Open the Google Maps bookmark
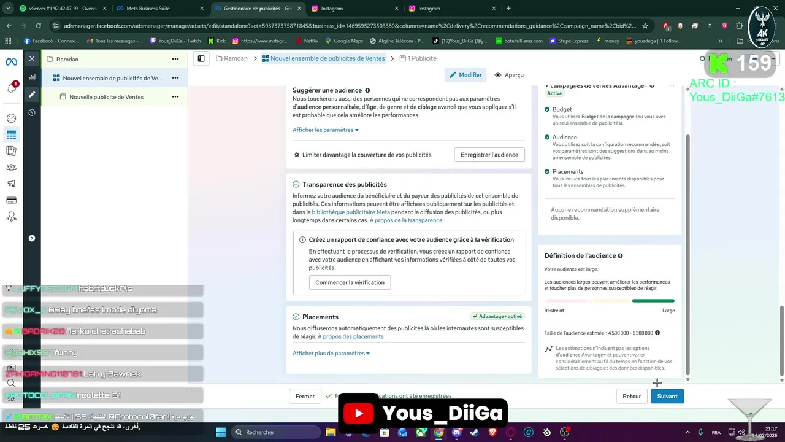Screen dimensions: 785x442 [344, 41]
